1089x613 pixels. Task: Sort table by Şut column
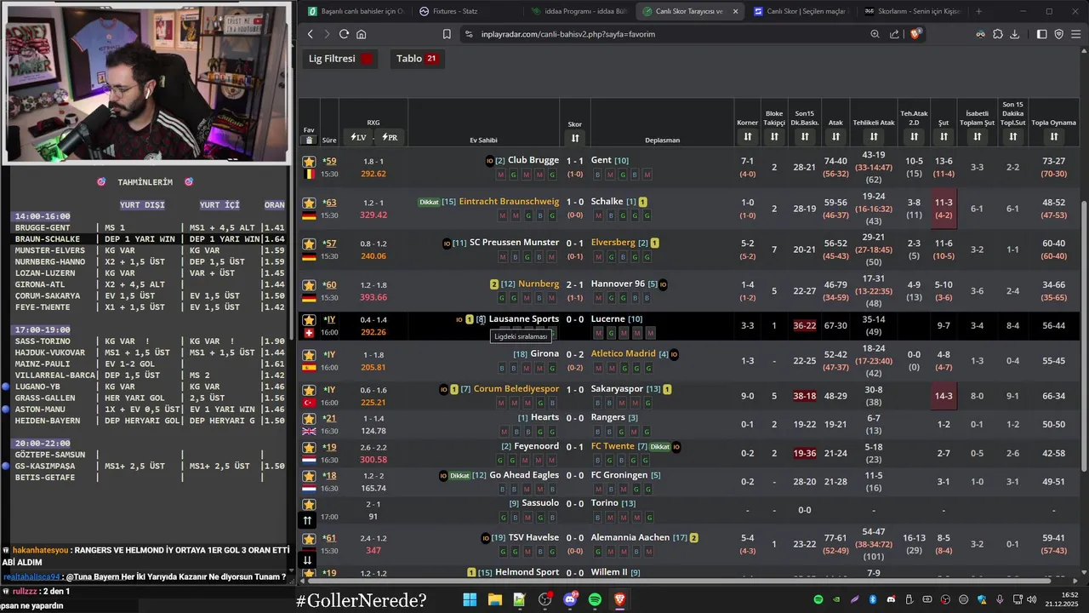point(944,137)
